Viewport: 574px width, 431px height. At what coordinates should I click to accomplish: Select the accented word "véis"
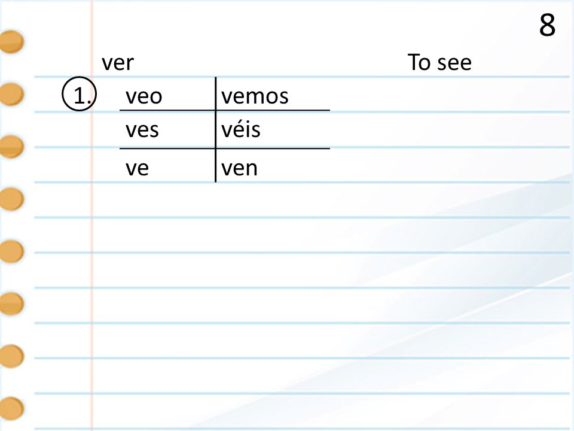pyautogui.click(x=240, y=129)
